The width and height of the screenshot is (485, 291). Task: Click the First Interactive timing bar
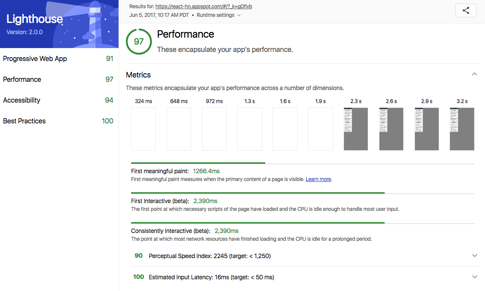pos(257,193)
